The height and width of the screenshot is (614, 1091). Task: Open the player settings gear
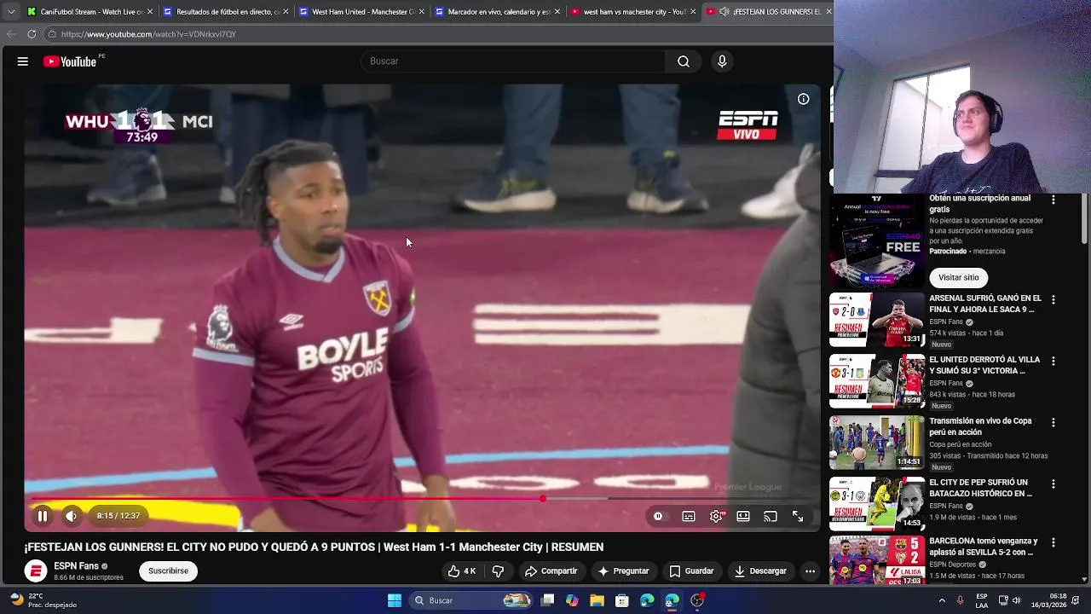tap(716, 516)
